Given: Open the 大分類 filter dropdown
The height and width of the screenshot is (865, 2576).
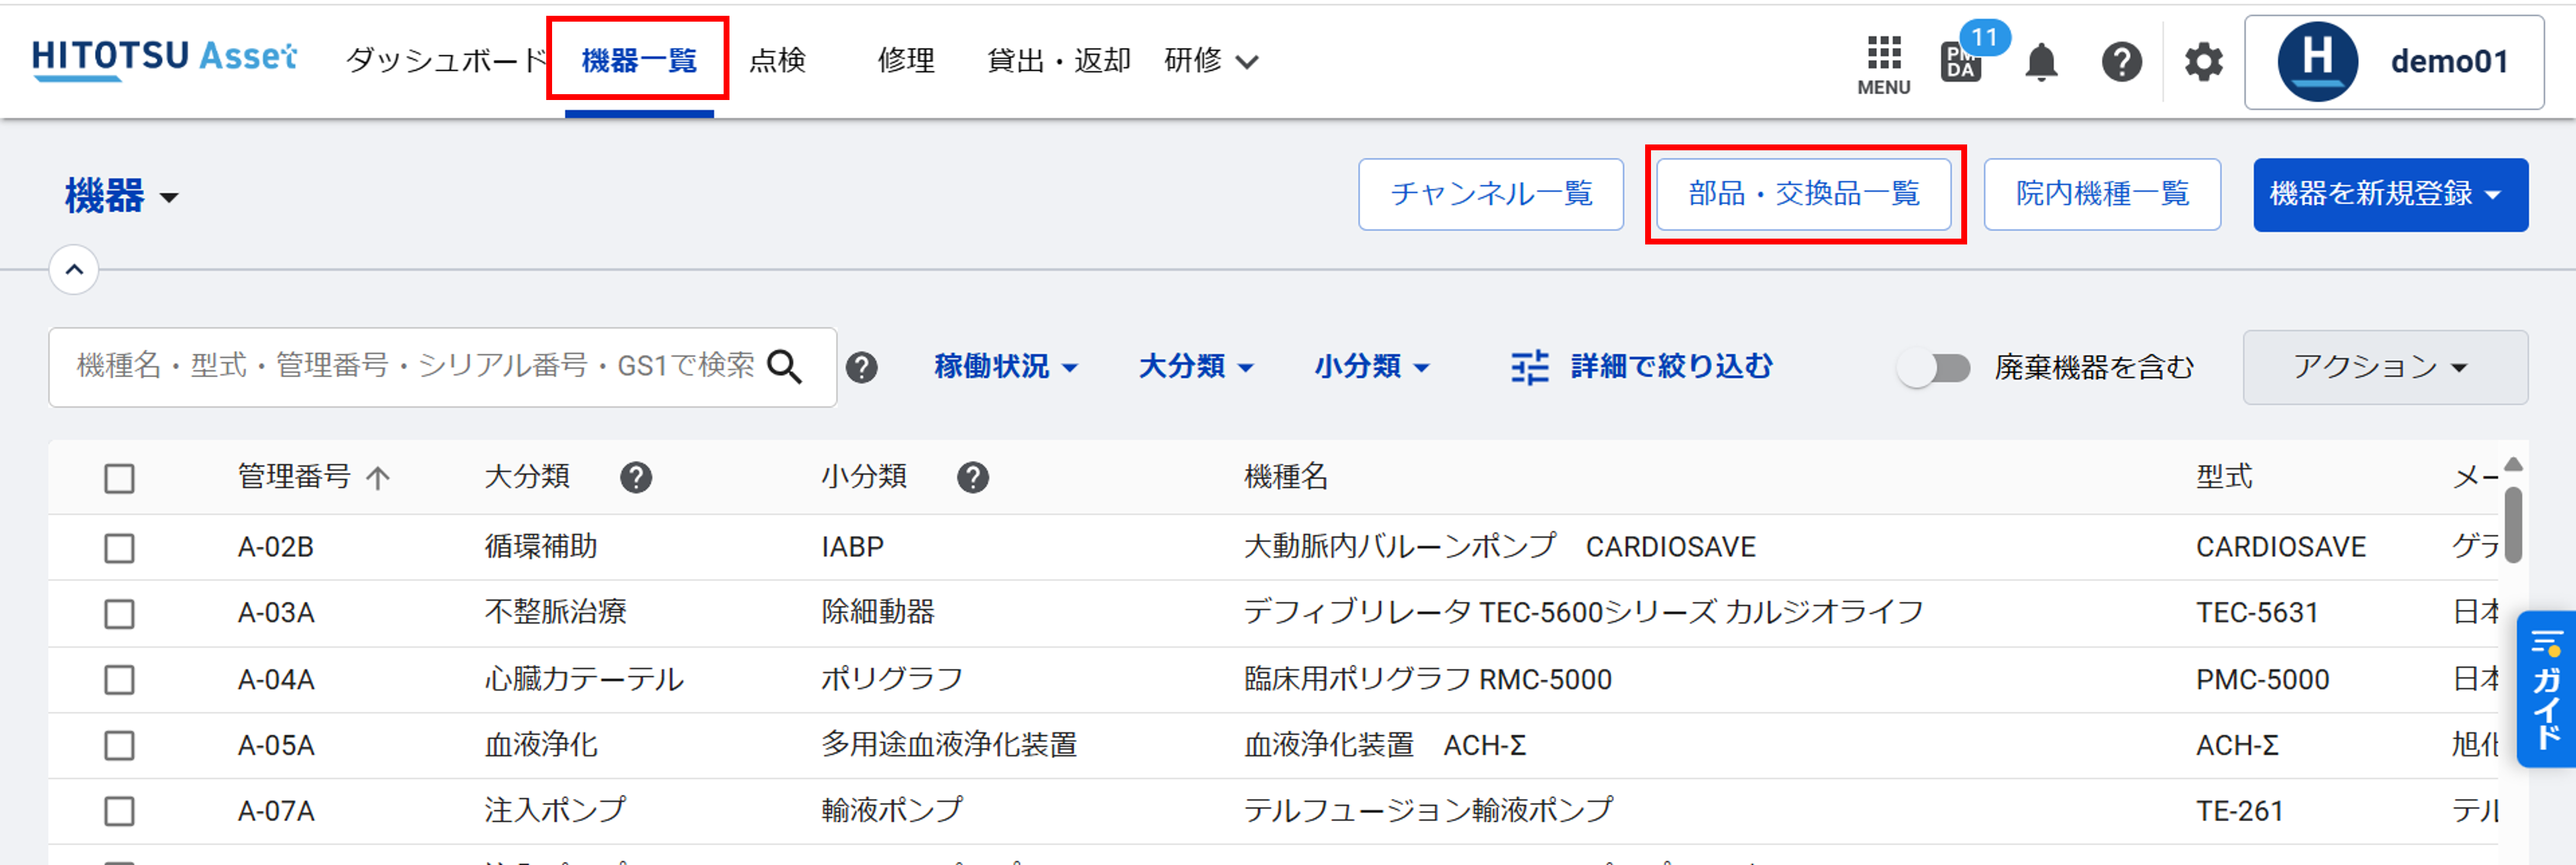Looking at the screenshot, I should [1196, 367].
